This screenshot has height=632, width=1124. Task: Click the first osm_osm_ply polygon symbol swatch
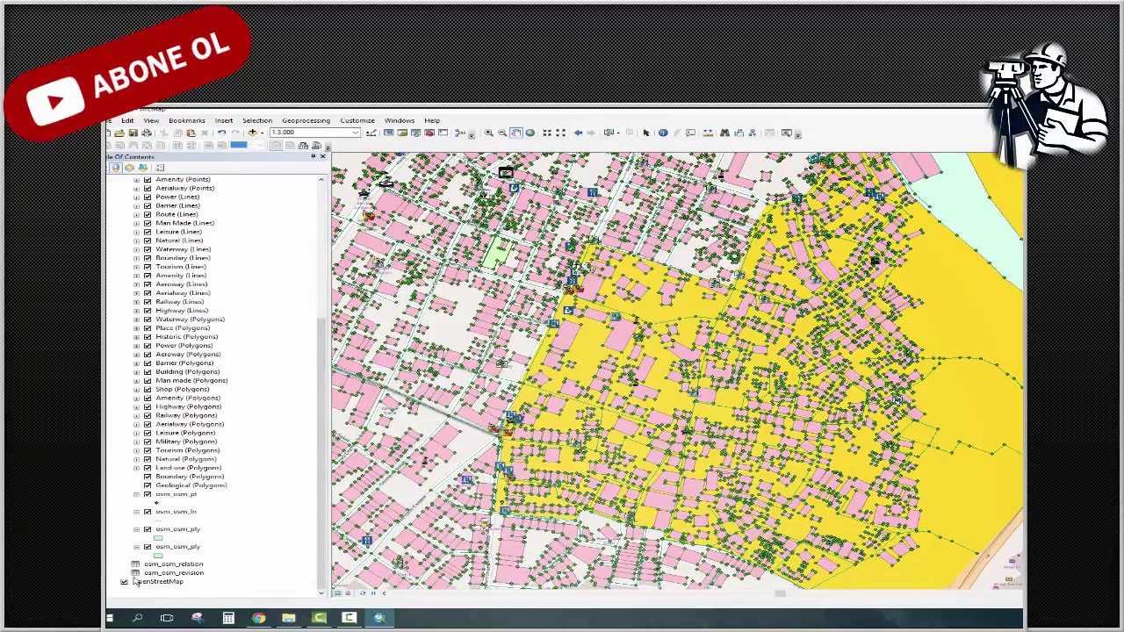tap(158, 538)
